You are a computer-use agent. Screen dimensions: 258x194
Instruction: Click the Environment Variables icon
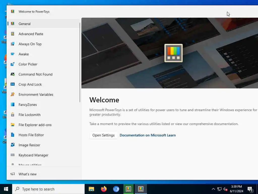tap(13, 94)
